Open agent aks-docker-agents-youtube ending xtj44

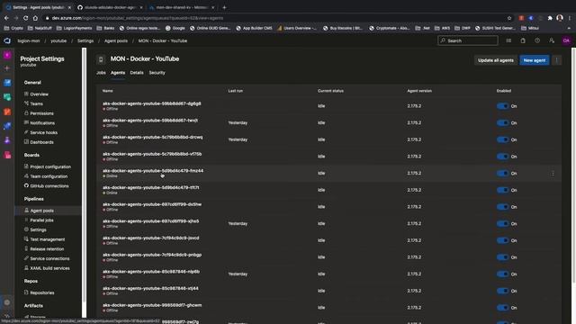click(150, 288)
